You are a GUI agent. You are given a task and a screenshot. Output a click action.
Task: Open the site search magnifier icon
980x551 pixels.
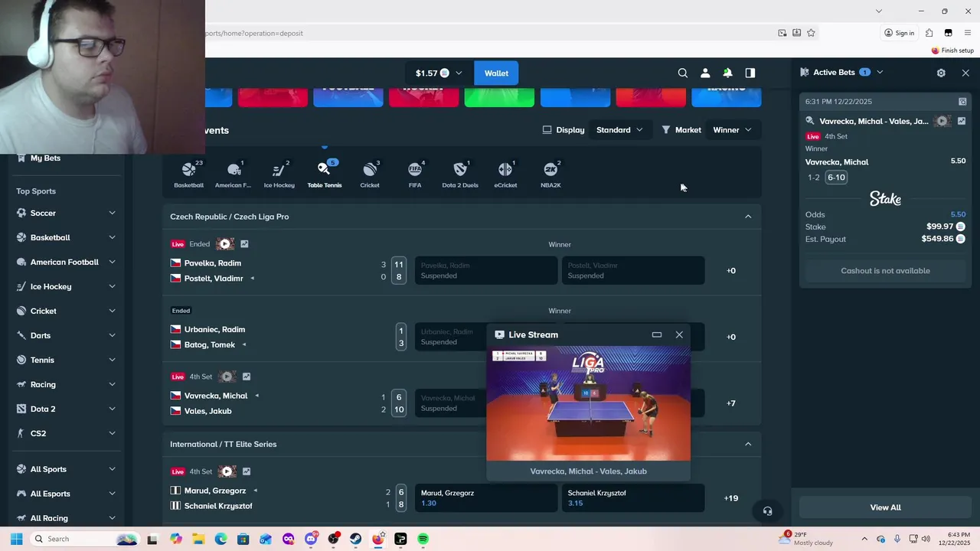[682, 73]
